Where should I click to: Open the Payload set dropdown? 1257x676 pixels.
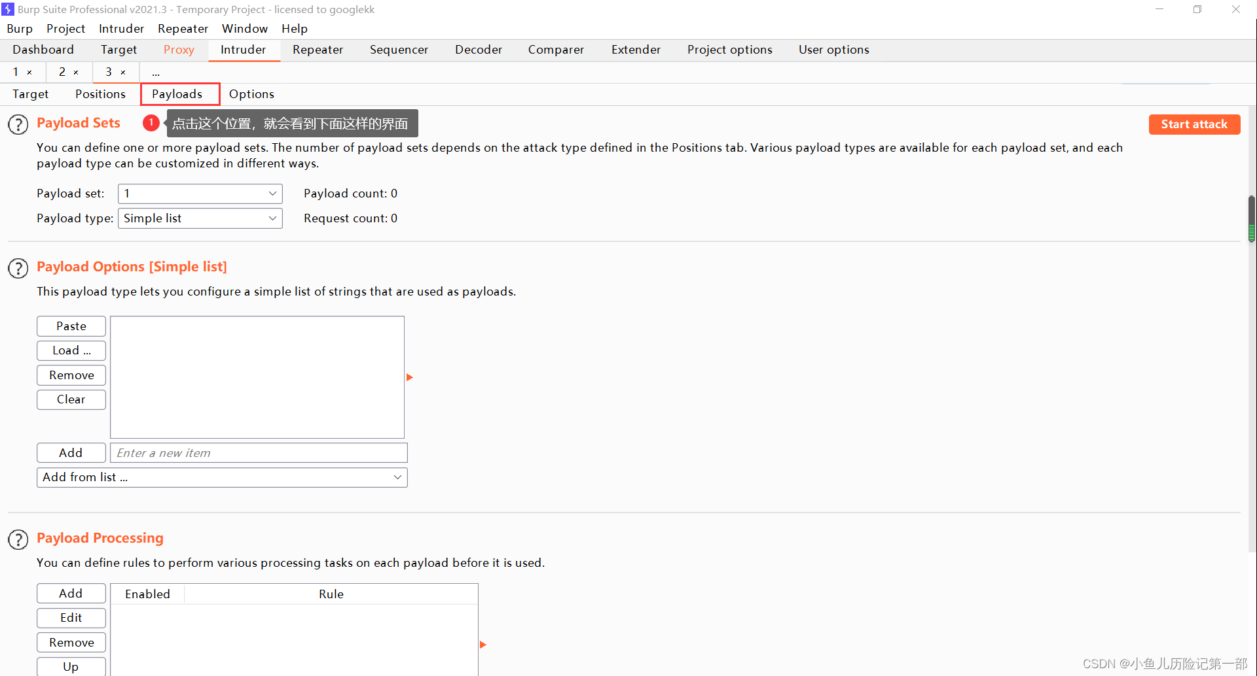[200, 194]
